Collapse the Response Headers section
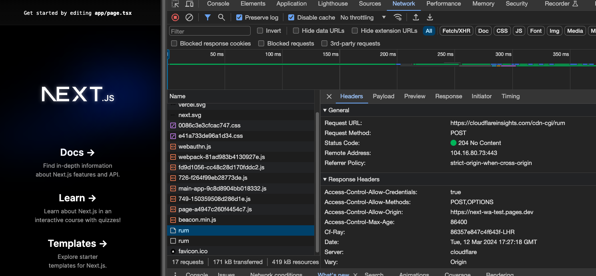Viewport: 596px width, 276px height. click(x=325, y=179)
